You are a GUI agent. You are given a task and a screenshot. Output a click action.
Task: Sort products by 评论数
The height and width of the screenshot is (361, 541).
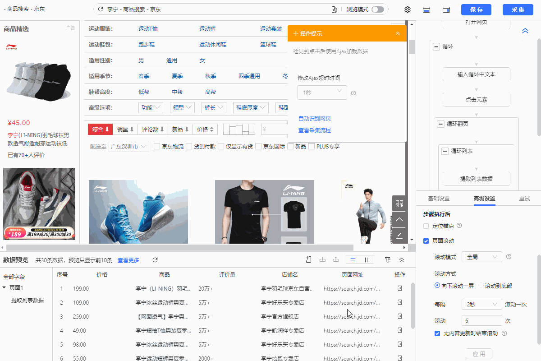click(153, 129)
